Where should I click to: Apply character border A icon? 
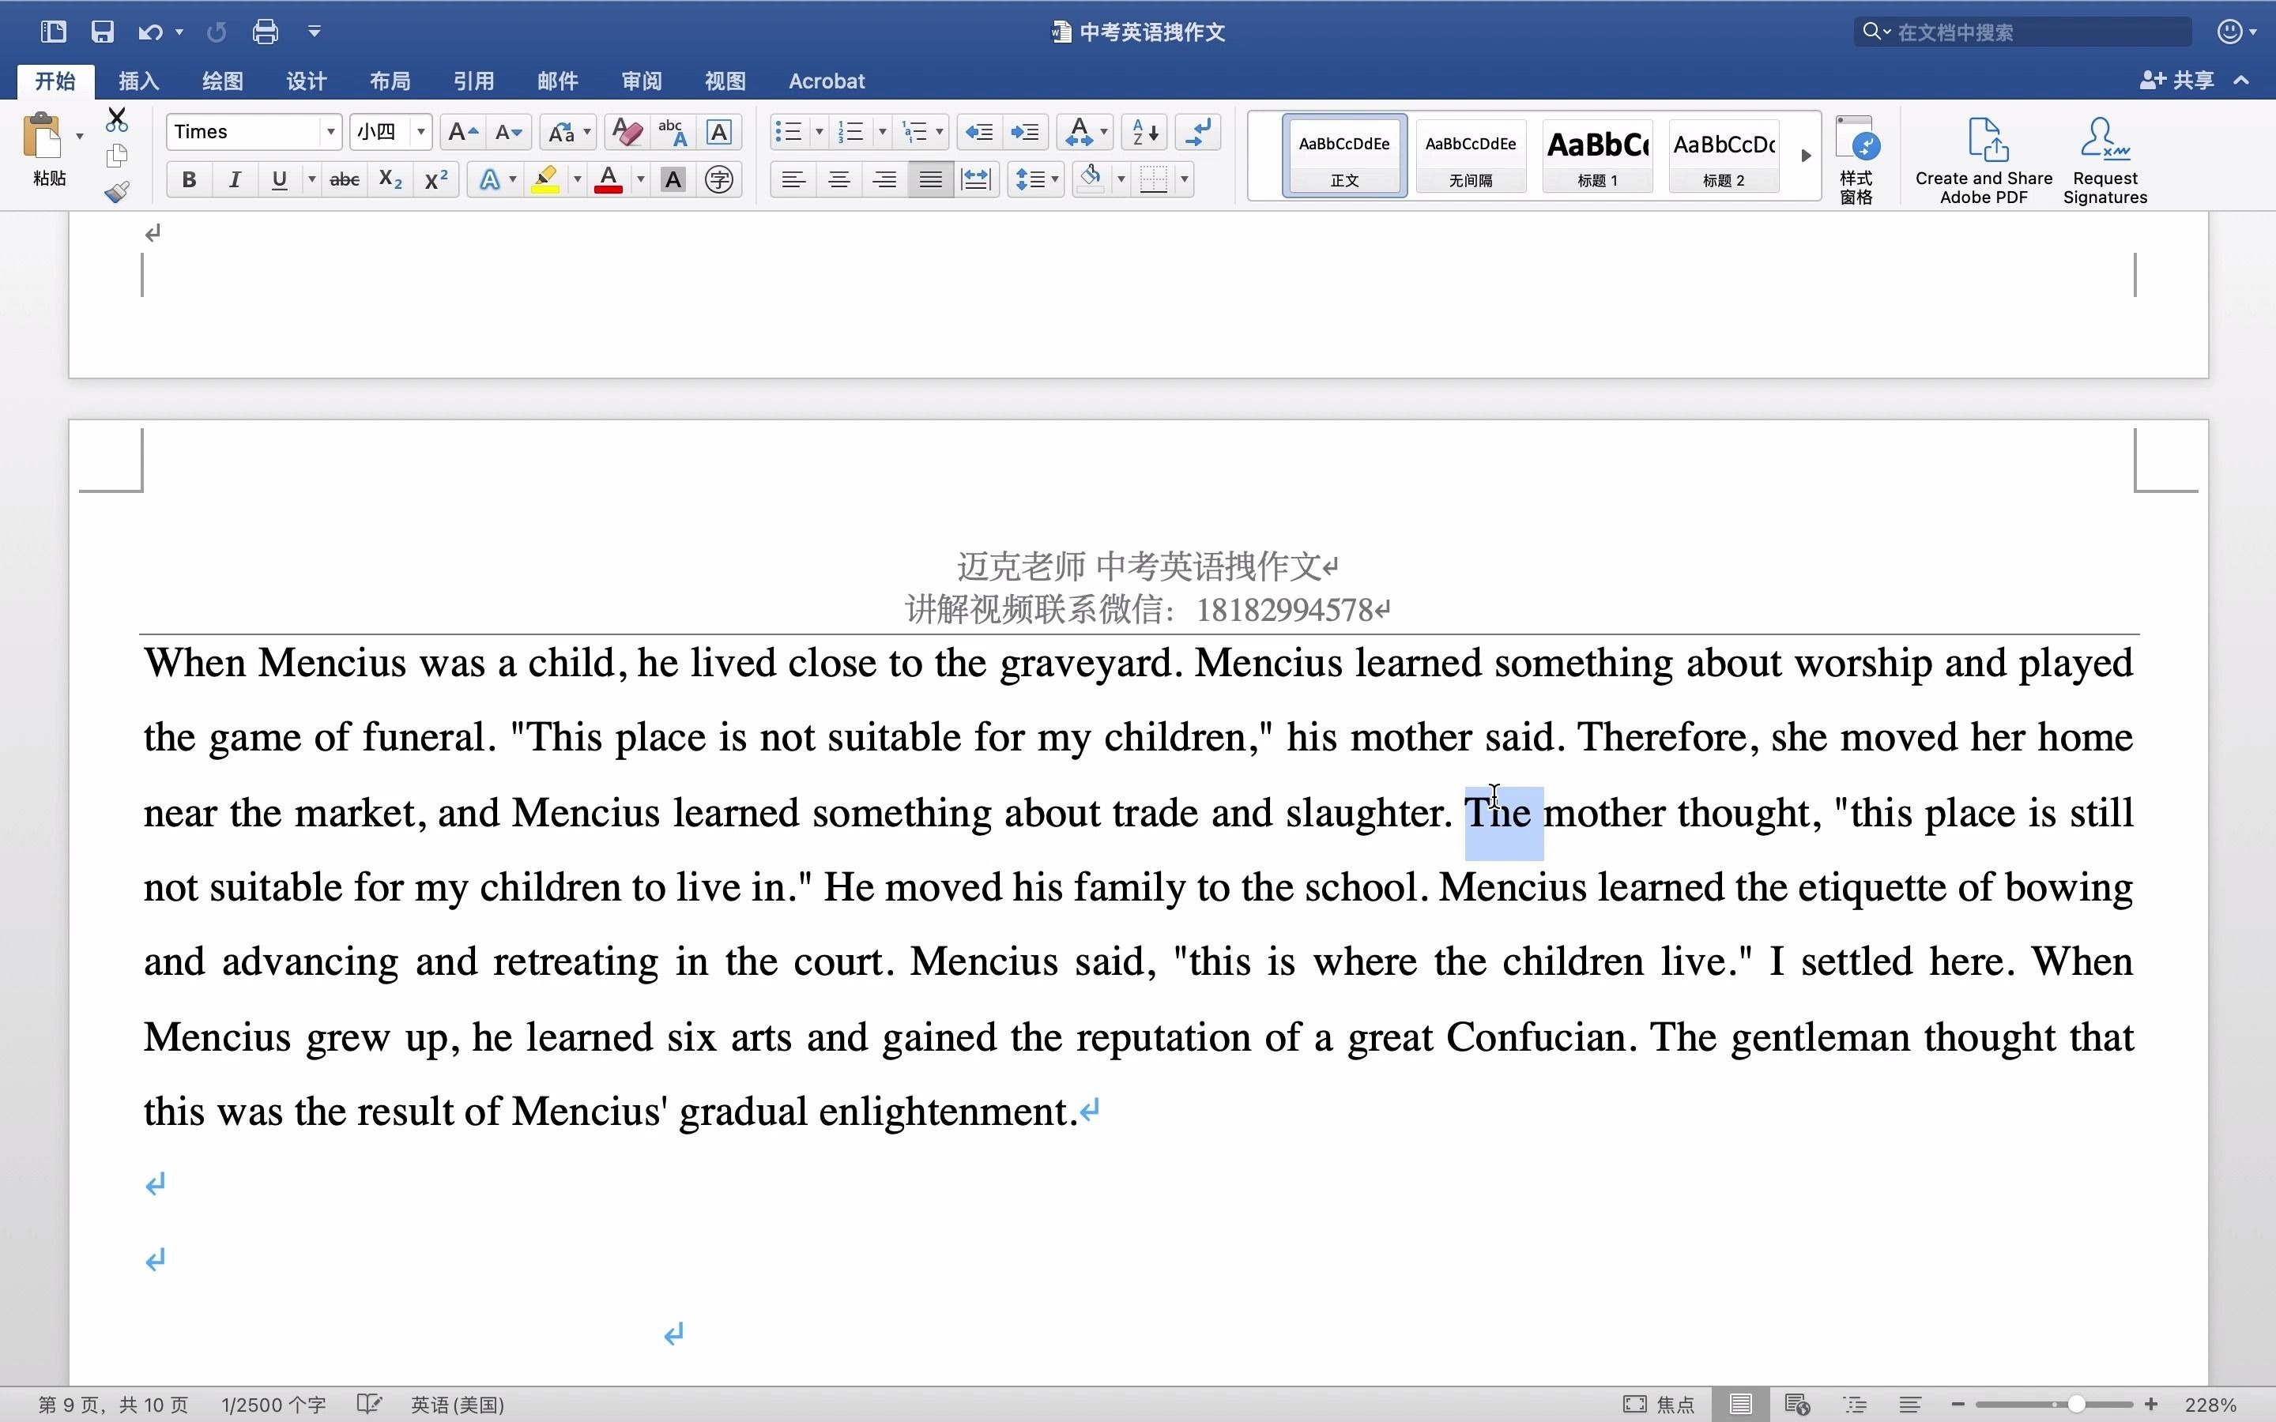(719, 133)
